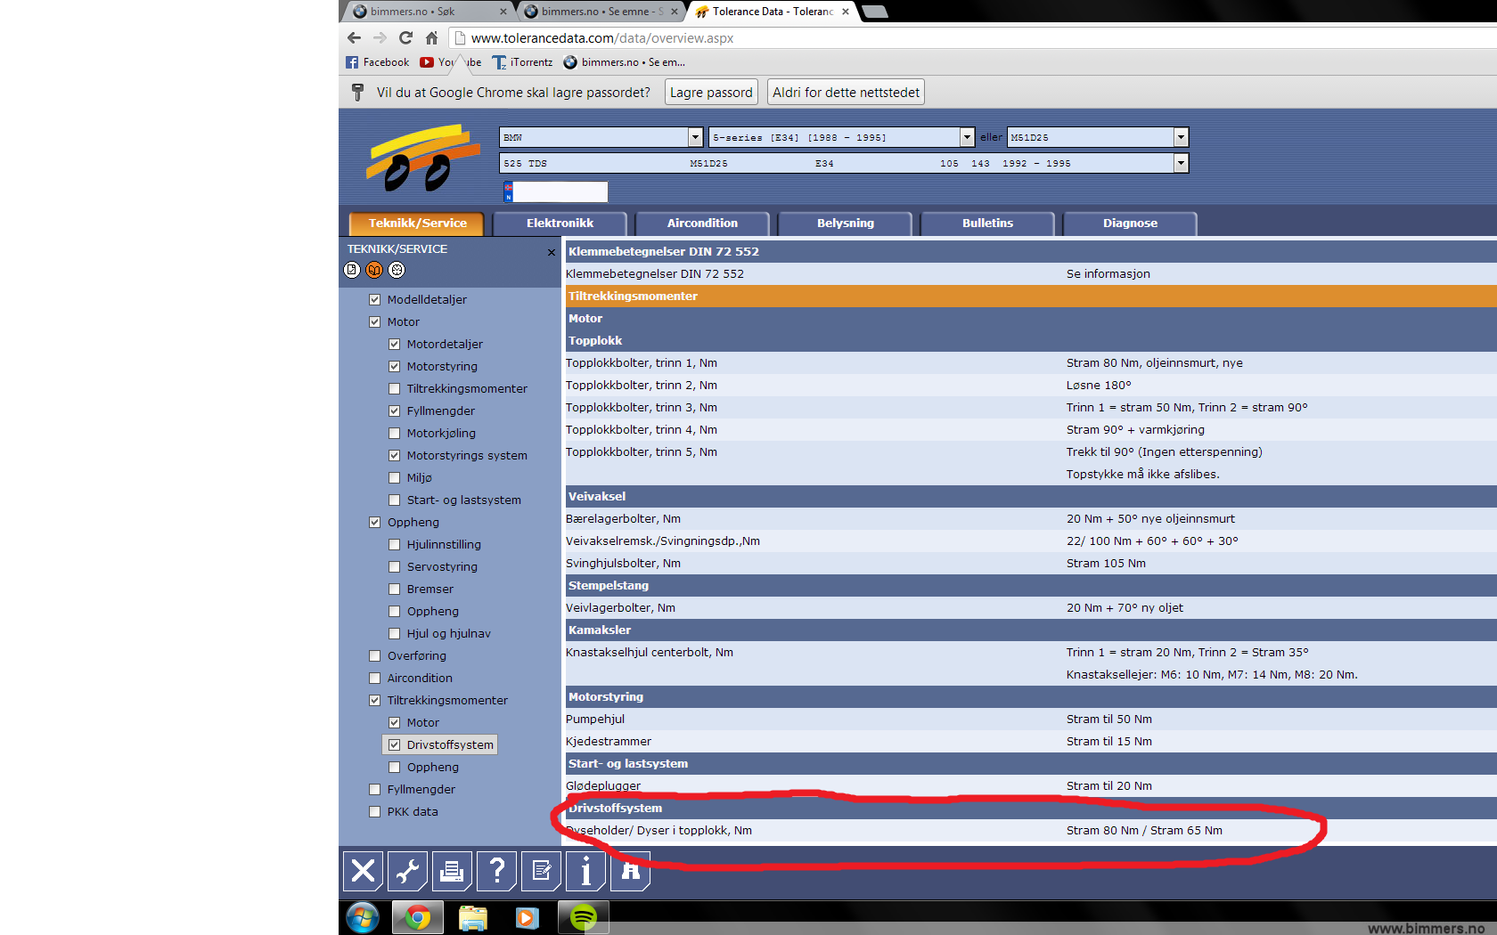The image size is (1497, 935).
Task: Check the Aircondition checkbox in sidebar
Action: 375,679
